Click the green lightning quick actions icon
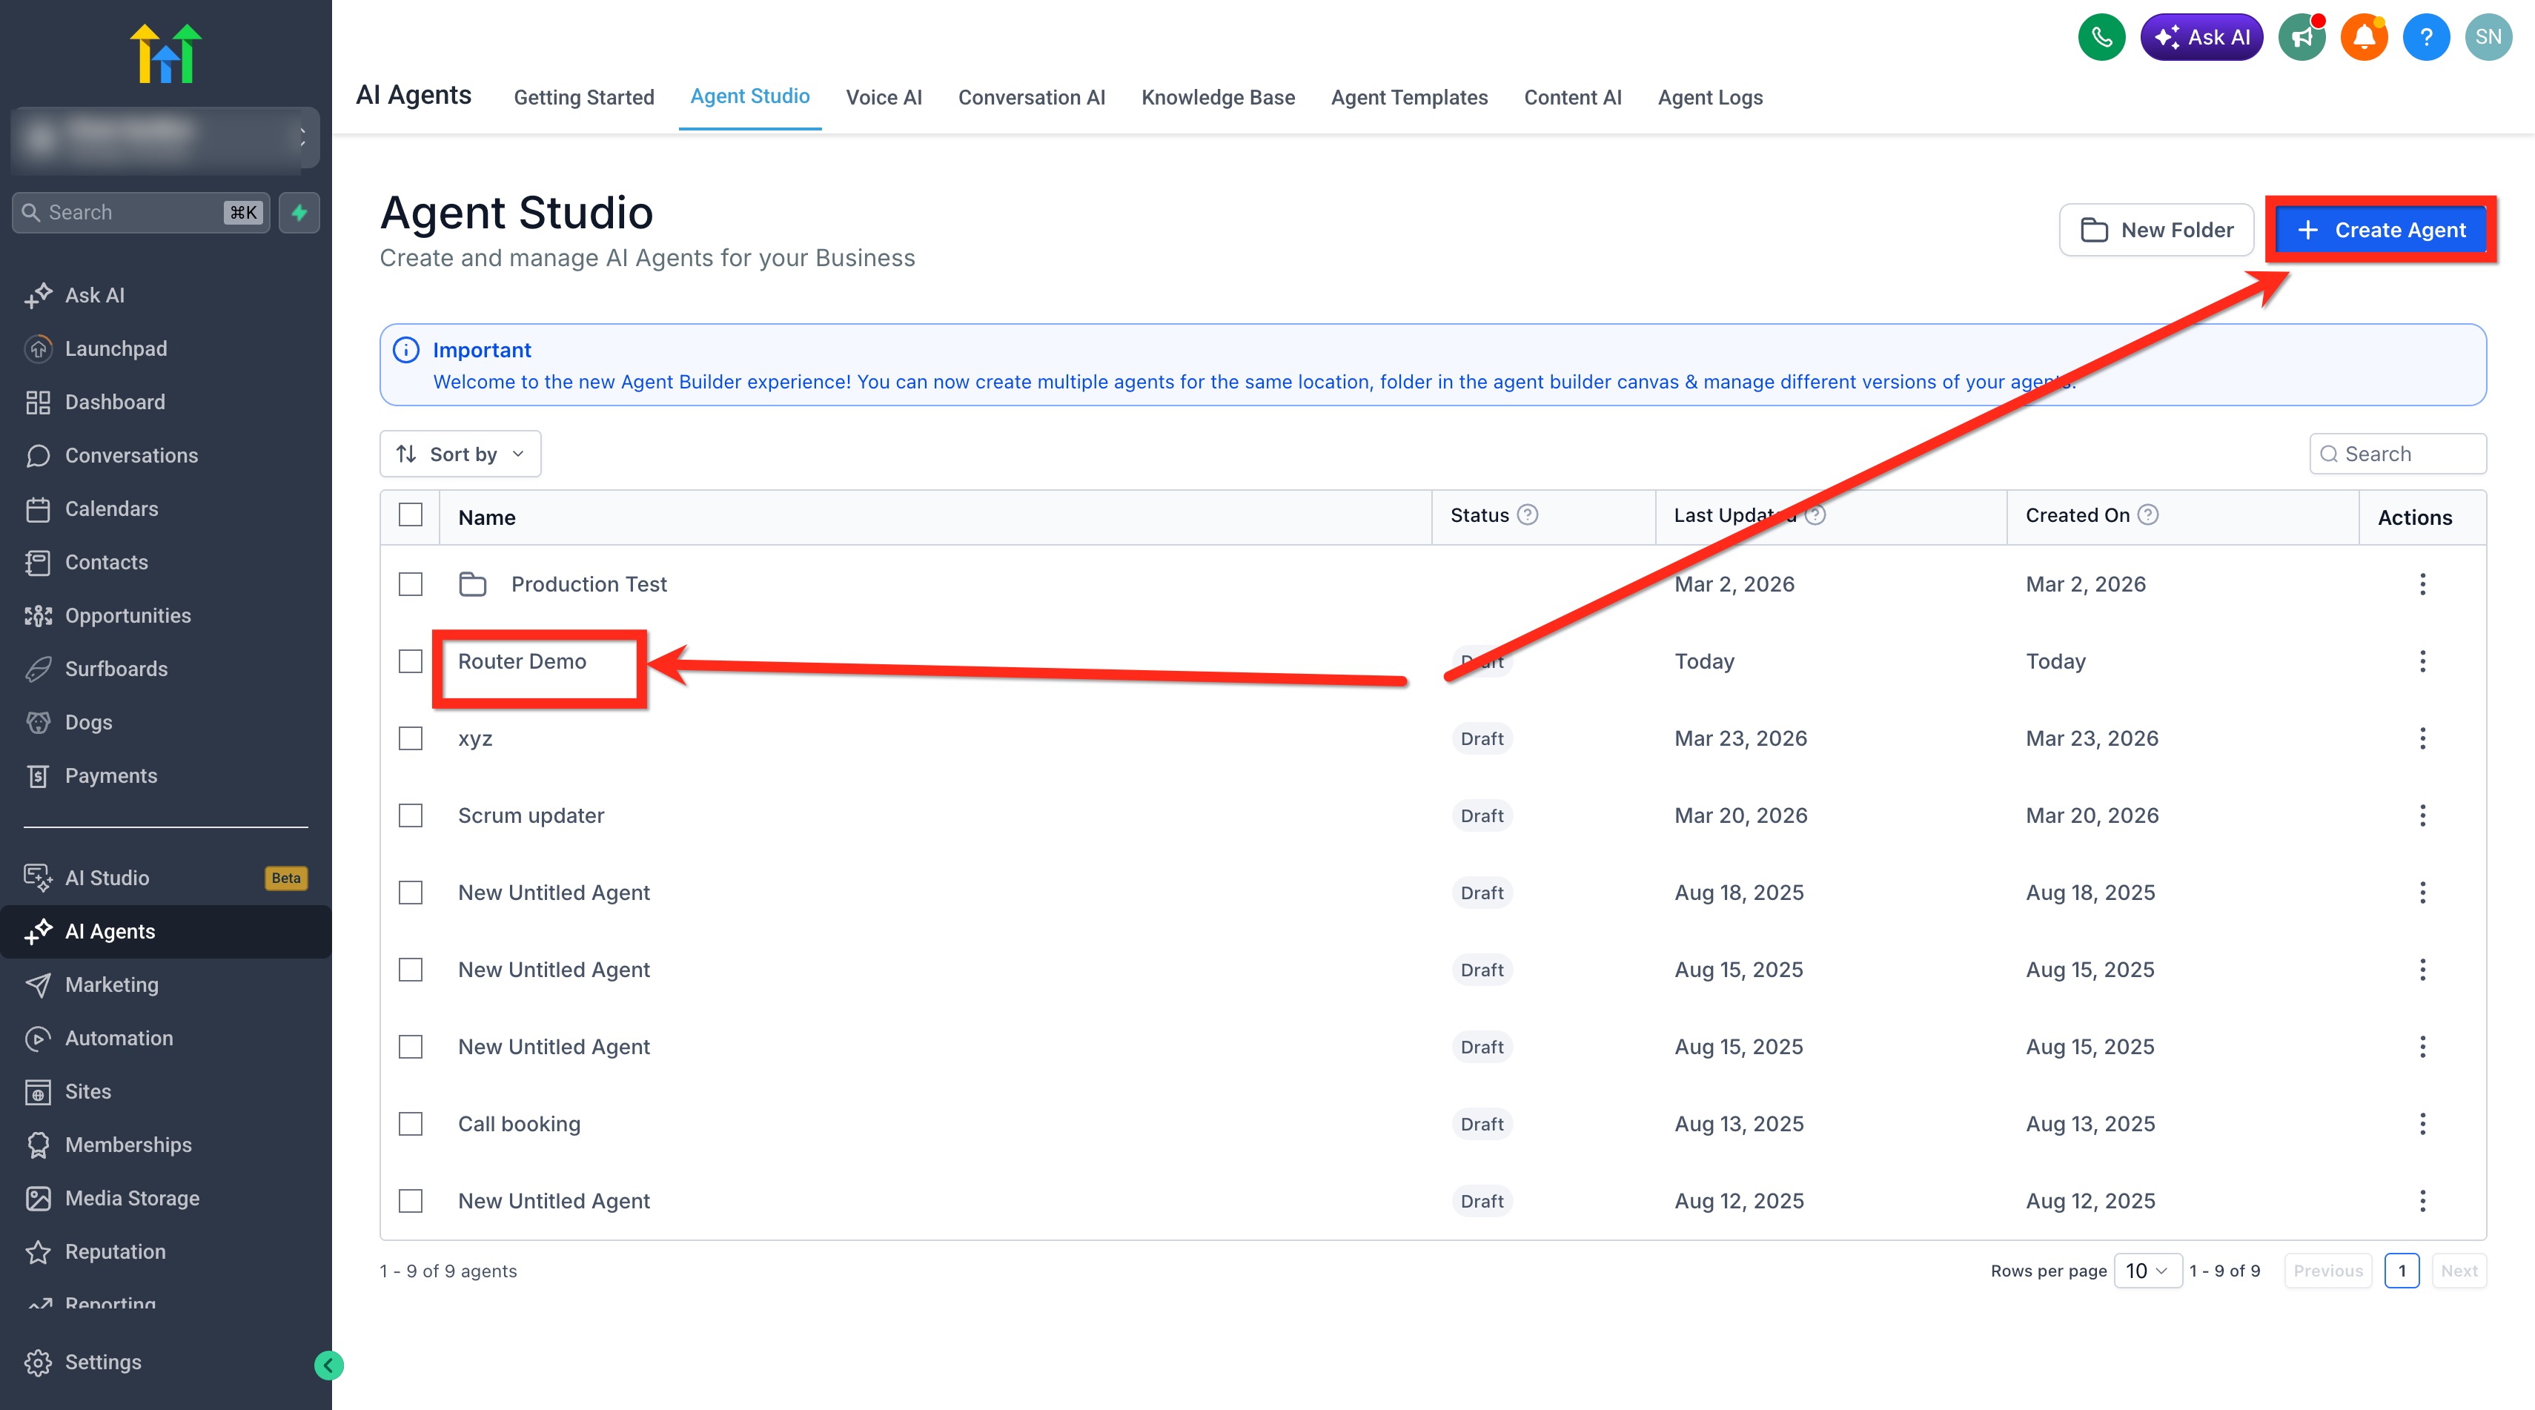The height and width of the screenshot is (1410, 2535). coord(299,213)
